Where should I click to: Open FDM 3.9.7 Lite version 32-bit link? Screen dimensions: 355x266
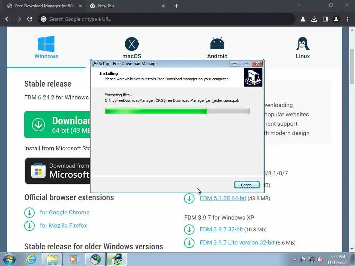point(237,242)
